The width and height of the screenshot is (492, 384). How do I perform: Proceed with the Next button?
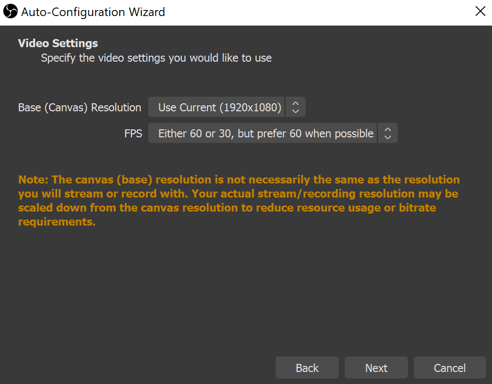pyautogui.click(x=376, y=367)
